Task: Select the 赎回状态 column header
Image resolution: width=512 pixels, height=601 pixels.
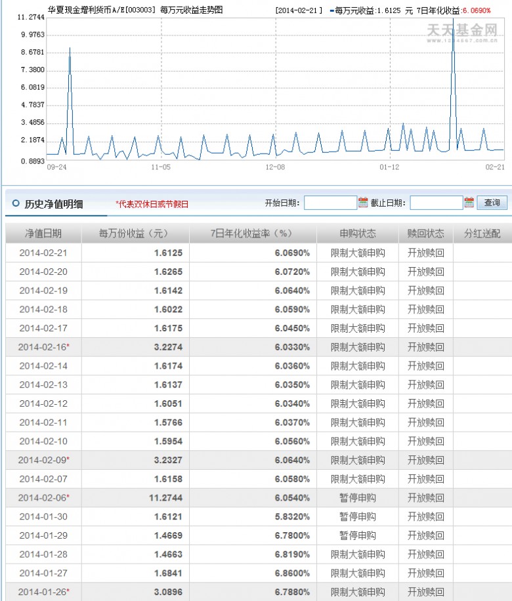Action: [426, 234]
